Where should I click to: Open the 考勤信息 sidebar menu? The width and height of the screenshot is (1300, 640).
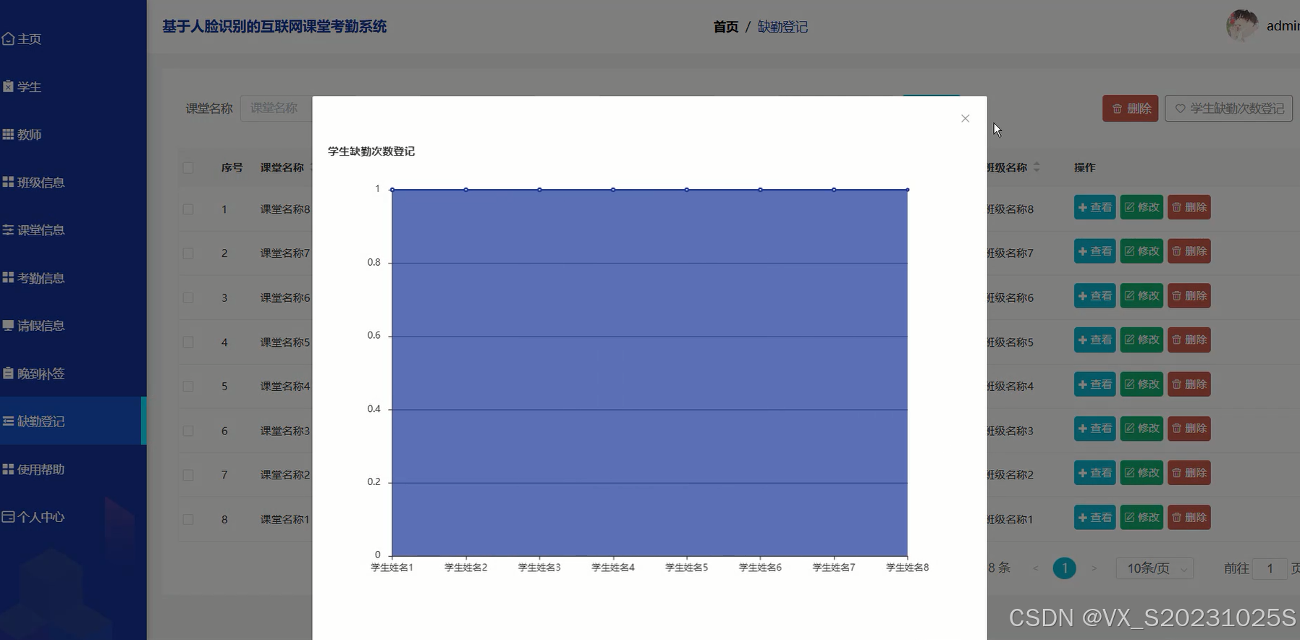click(72, 278)
